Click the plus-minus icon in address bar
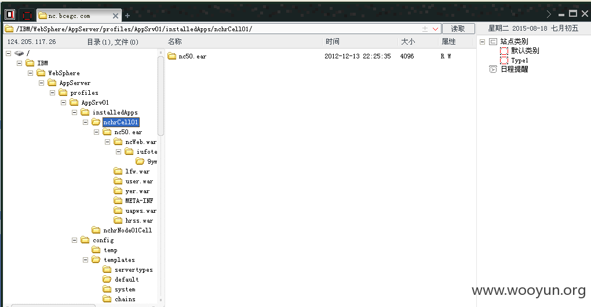 coord(425,29)
